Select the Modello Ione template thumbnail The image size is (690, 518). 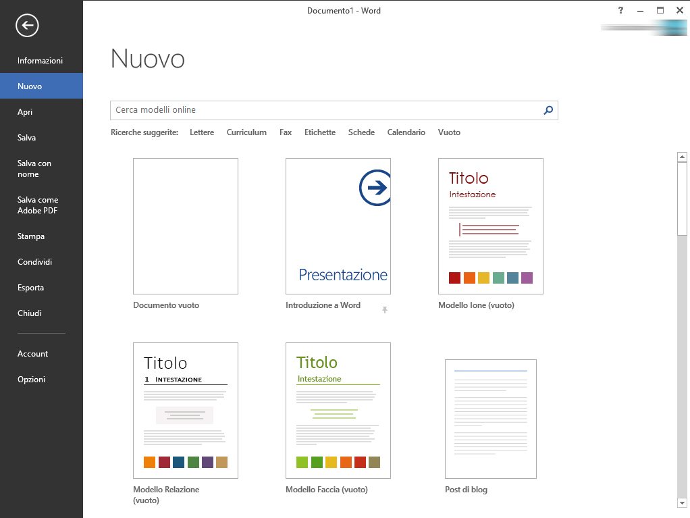coord(490,226)
